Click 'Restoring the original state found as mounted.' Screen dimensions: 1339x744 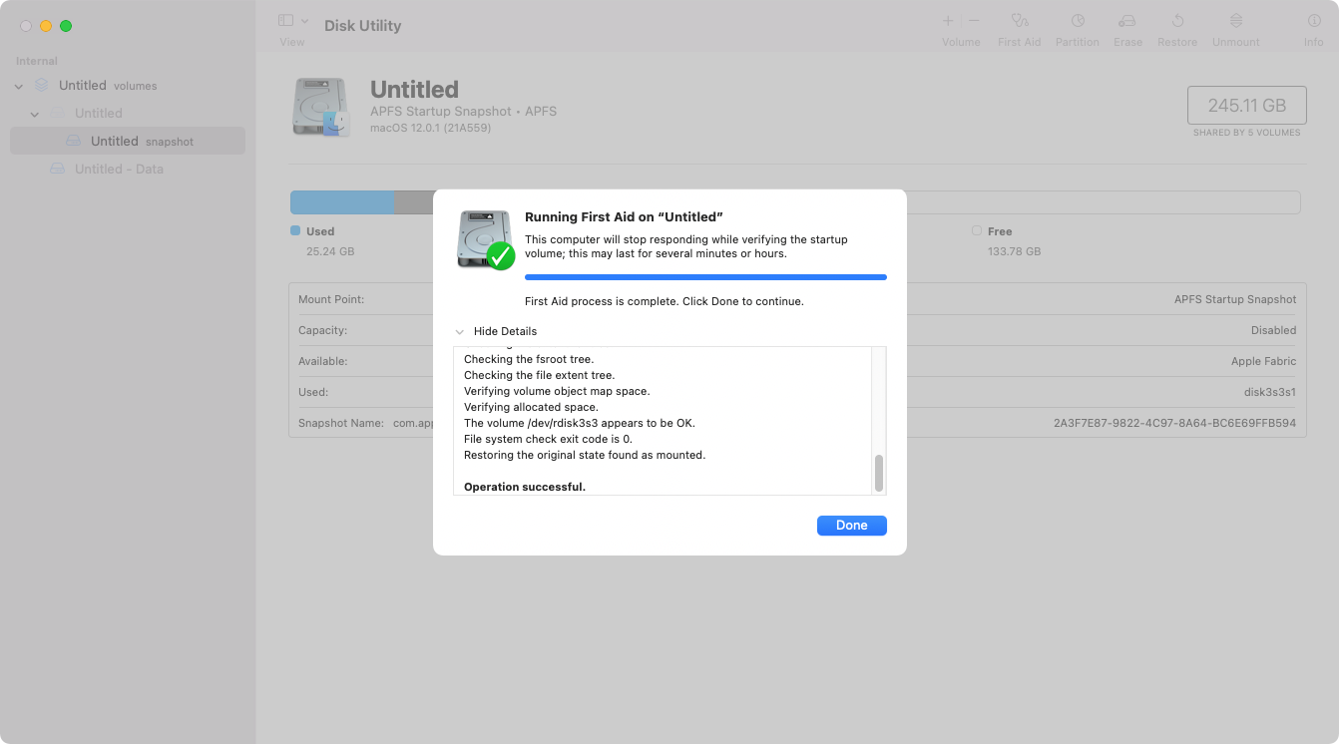click(585, 455)
